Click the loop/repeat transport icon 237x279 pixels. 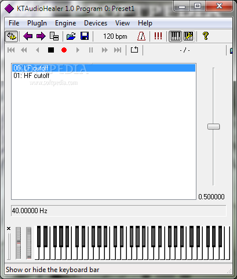point(134,50)
